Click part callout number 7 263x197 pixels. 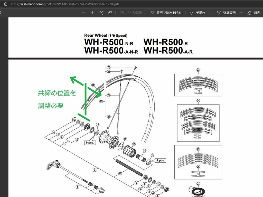coord(149,186)
